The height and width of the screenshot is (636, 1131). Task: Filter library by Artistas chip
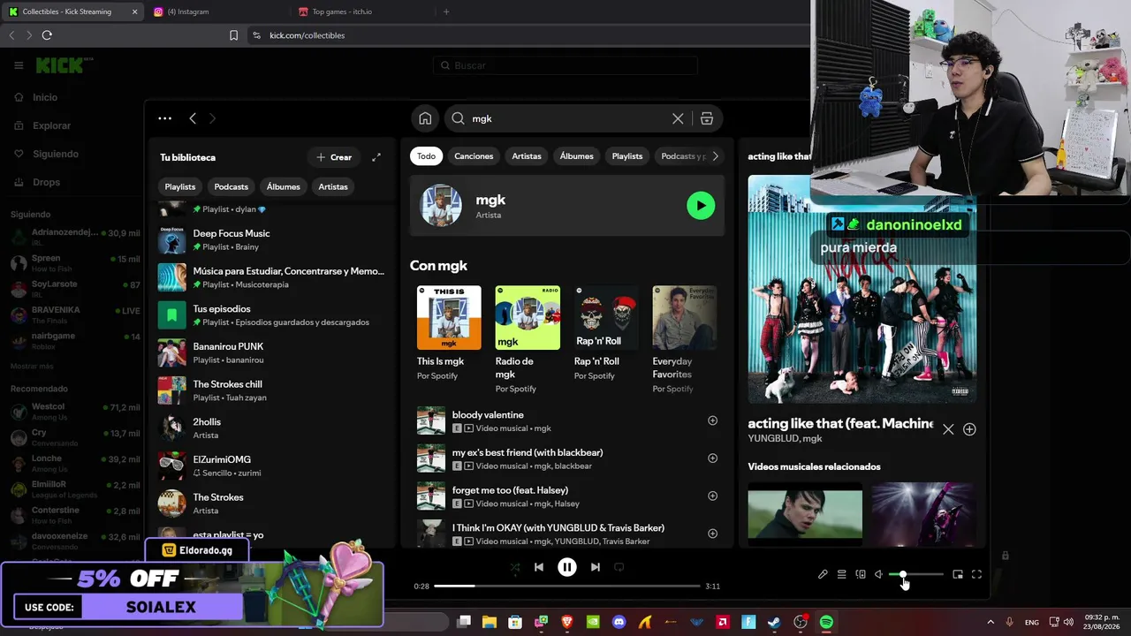point(333,186)
